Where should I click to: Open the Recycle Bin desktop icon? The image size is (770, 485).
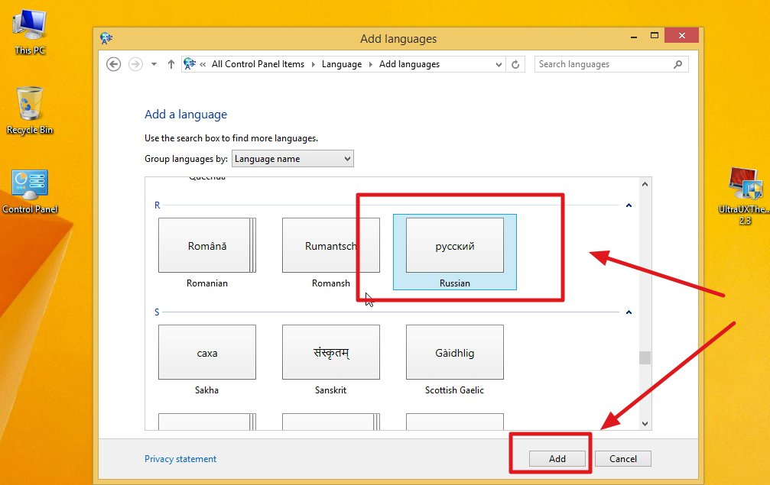(30, 111)
